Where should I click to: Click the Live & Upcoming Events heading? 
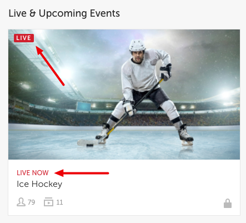pos(64,13)
